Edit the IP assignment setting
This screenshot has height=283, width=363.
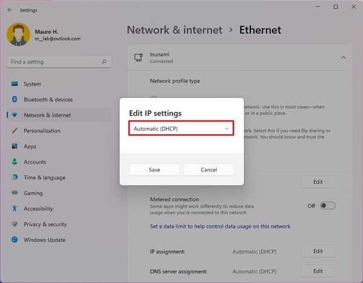tap(318, 251)
